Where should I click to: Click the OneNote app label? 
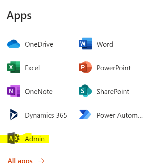[39, 92]
